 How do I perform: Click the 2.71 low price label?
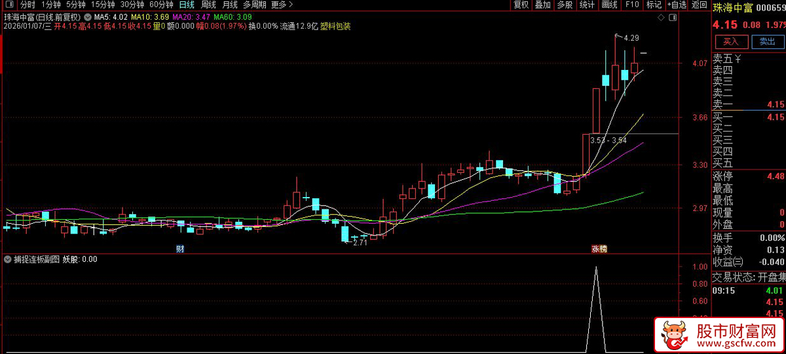(x=360, y=243)
